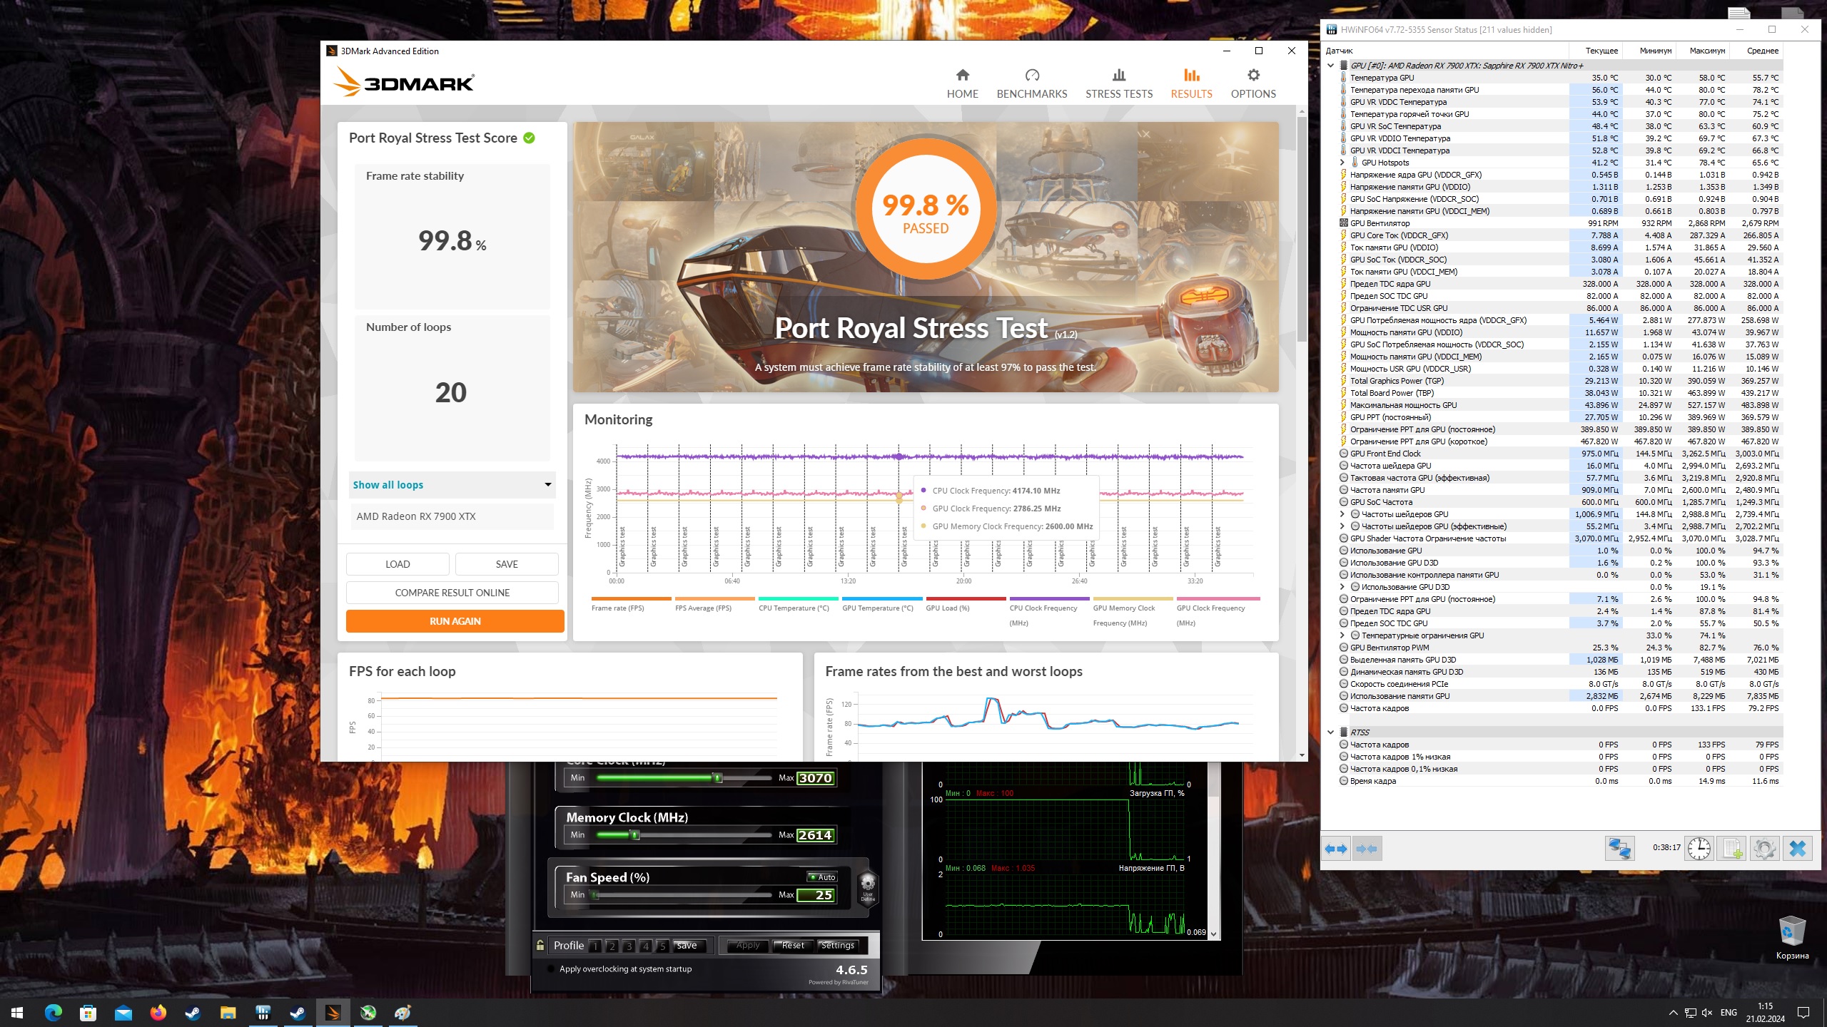1827x1027 pixels.
Task: Toggle the Auto fan speed button
Action: 822,877
